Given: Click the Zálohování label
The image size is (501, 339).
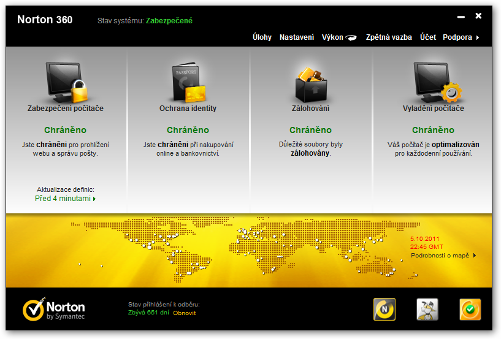Looking at the screenshot, I should click(310, 109).
